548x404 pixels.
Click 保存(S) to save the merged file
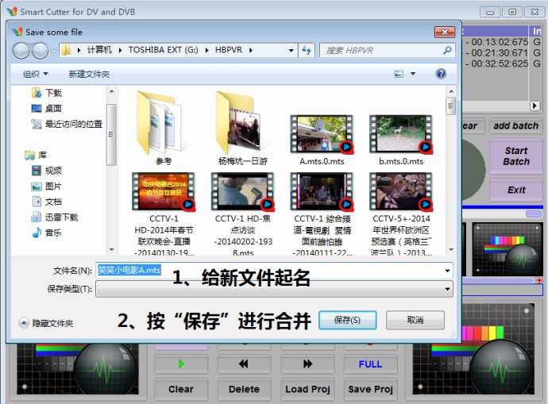click(347, 320)
